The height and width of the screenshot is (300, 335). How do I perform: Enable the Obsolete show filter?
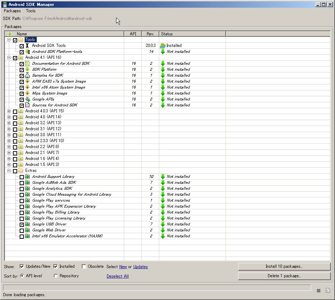point(84,266)
